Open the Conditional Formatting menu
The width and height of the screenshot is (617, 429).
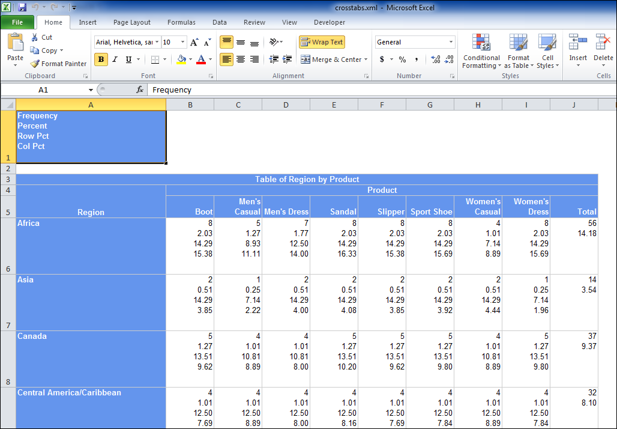(481, 52)
